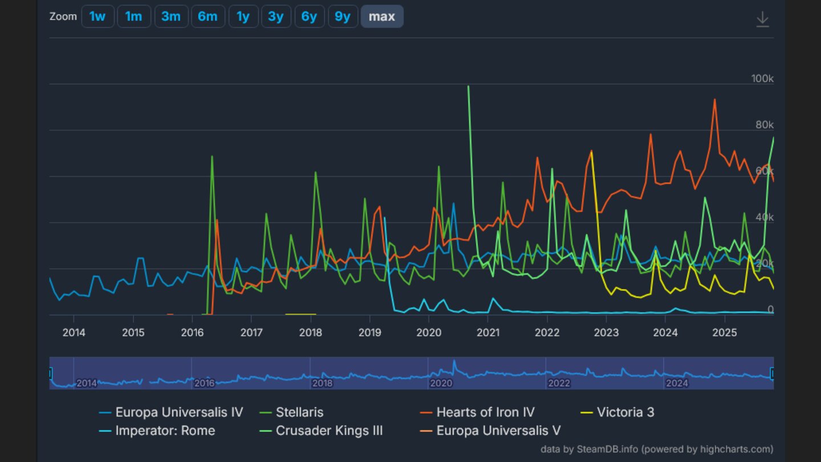Select the max zoom range
The height and width of the screenshot is (462, 821).
point(381,17)
